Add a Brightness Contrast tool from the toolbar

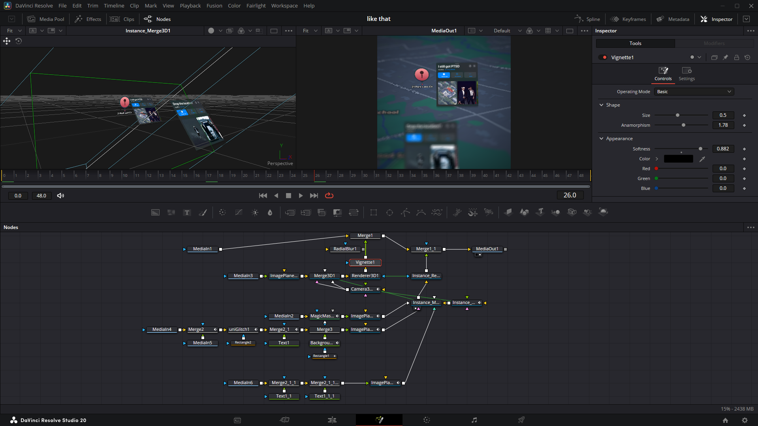pyautogui.click(x=255, y=212)
